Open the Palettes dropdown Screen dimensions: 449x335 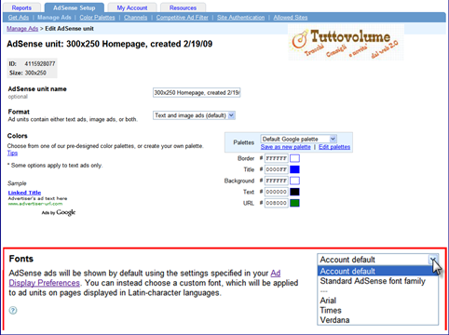point(299,139)
